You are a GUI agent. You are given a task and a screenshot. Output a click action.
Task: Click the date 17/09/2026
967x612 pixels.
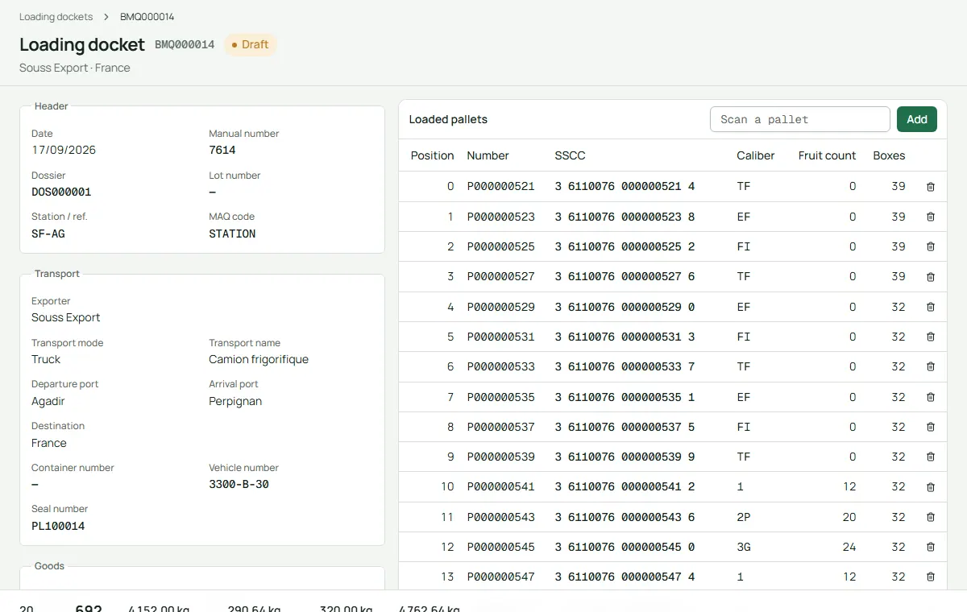click(64, 151)
